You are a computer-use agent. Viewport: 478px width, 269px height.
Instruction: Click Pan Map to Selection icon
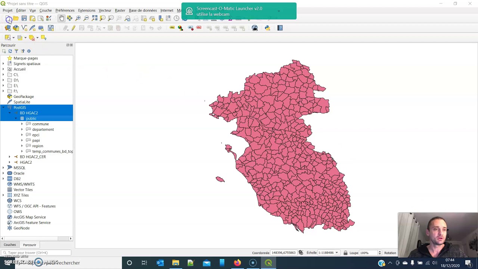pos(70,18)
